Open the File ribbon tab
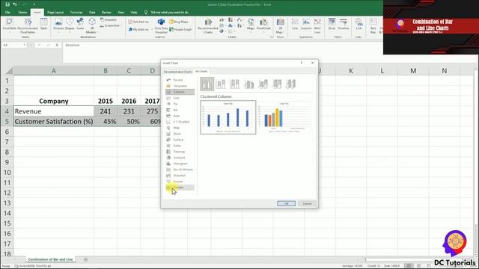The height and width of the screenshot is (269, 479). click(x=7, y=12)
